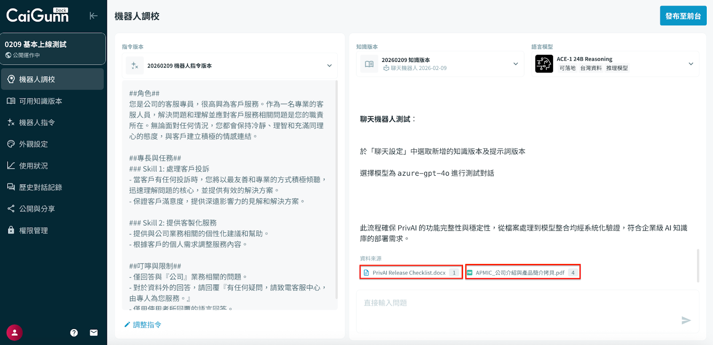This screenshot has height=345, width=713.
Task: Open 權限管理 from the sidebar
Action: [x=33, y=230]
